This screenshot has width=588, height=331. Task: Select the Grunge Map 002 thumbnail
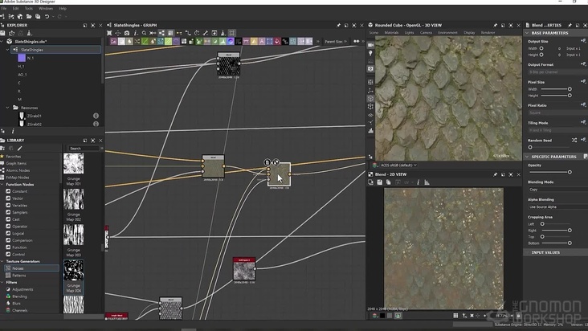[x=74, y=199]
